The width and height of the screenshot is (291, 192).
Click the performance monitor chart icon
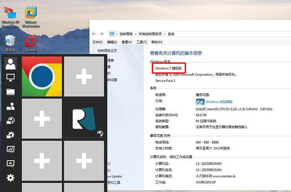(10, 149)
